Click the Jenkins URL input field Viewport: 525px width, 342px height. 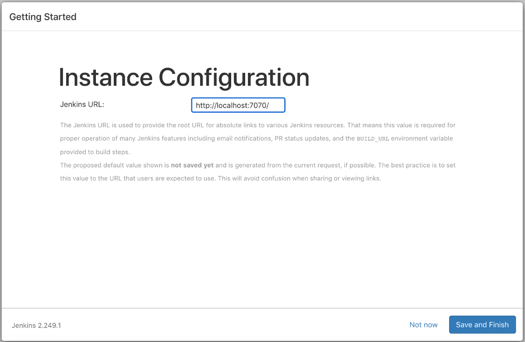238,105
